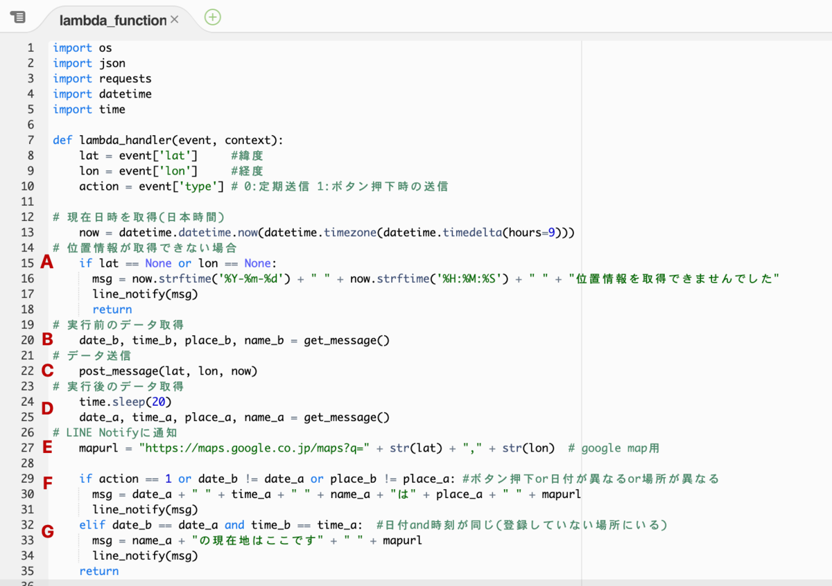Select the lambda_function tab
832x586 pixels.
click(x=113, y=20)
